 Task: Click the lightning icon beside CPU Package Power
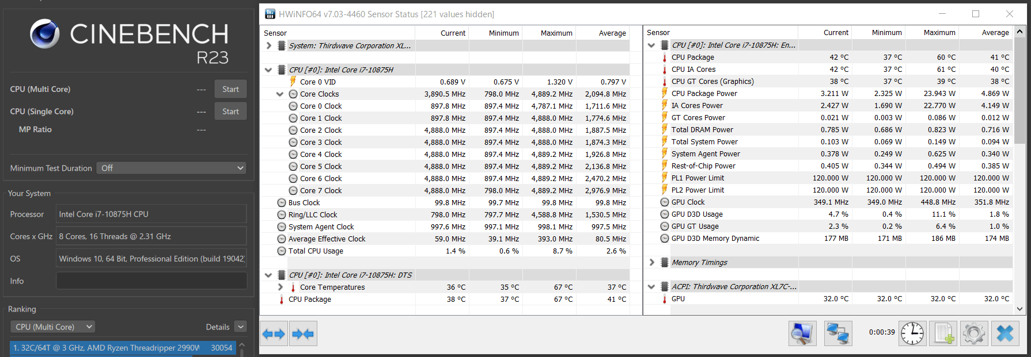coord(665,94)
